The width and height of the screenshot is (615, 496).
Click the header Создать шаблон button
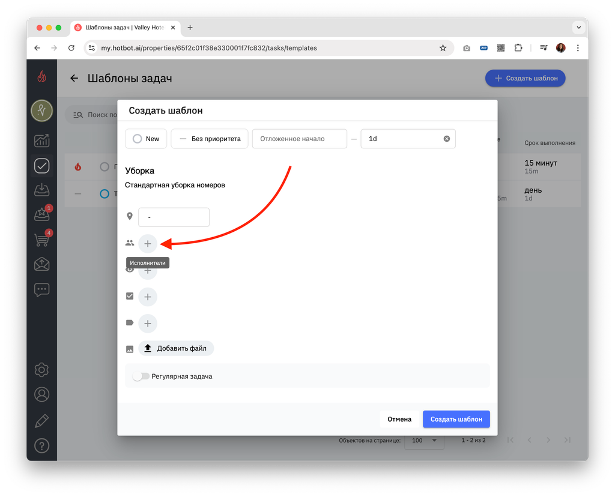tap(525, 79)
